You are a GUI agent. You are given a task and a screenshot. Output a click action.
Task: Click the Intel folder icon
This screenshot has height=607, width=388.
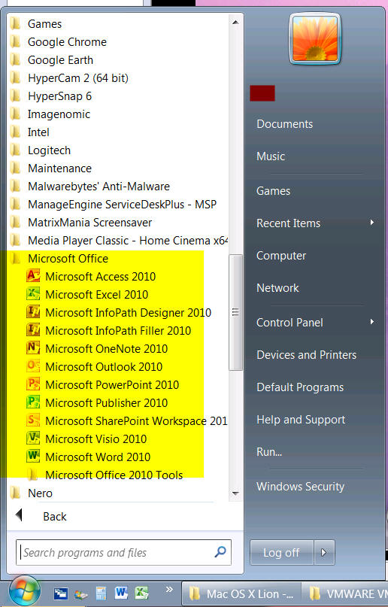16,132
